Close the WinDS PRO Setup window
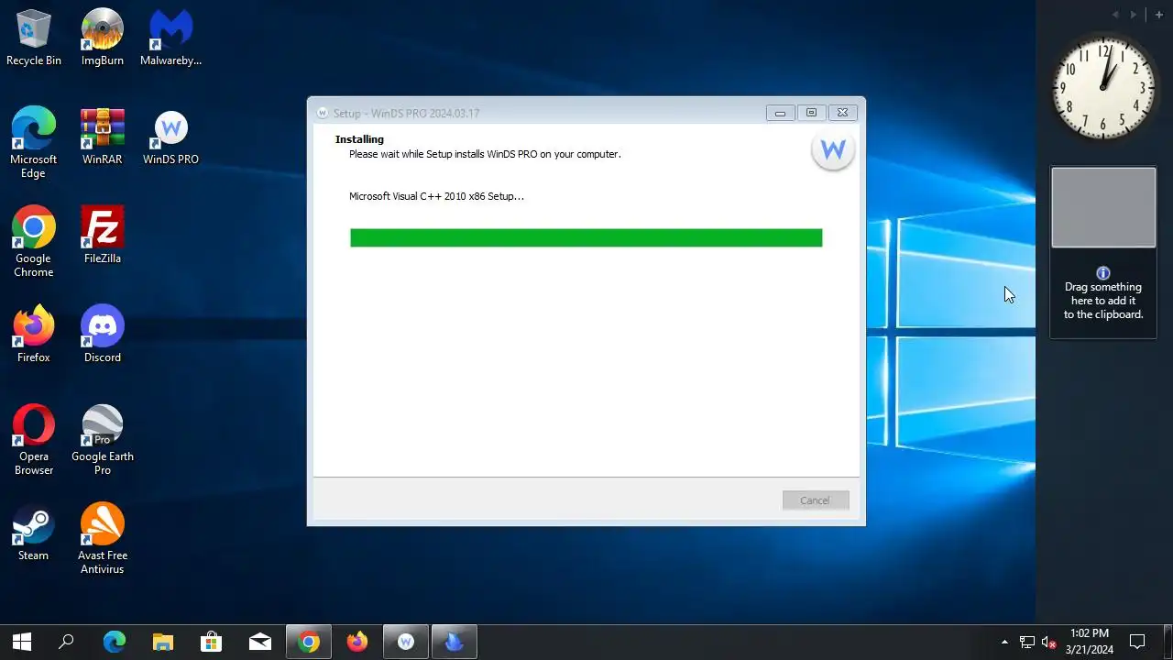This screenshot has width=1173, height=660. (x=842, y=113)
